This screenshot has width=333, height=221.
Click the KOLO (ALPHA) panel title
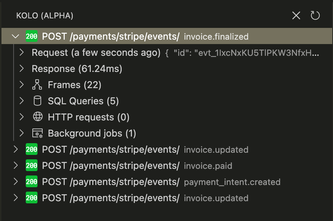45,16
